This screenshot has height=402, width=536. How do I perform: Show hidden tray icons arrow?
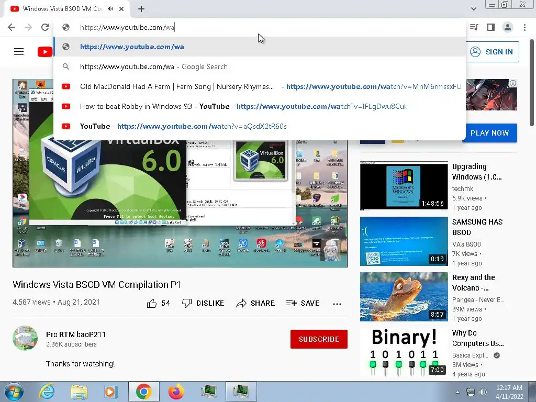click(457, 392)
